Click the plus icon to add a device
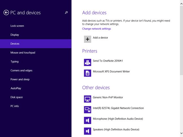 pos(88,39)
